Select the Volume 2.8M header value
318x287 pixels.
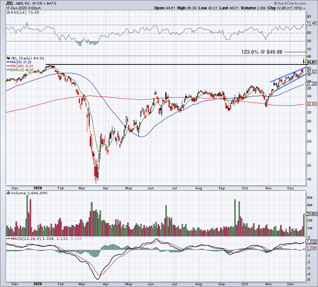pos(253,8)
